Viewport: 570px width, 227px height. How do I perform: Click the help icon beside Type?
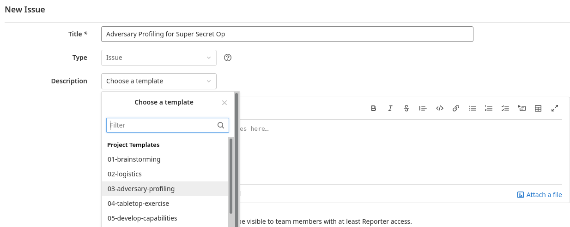pos(227,58)
